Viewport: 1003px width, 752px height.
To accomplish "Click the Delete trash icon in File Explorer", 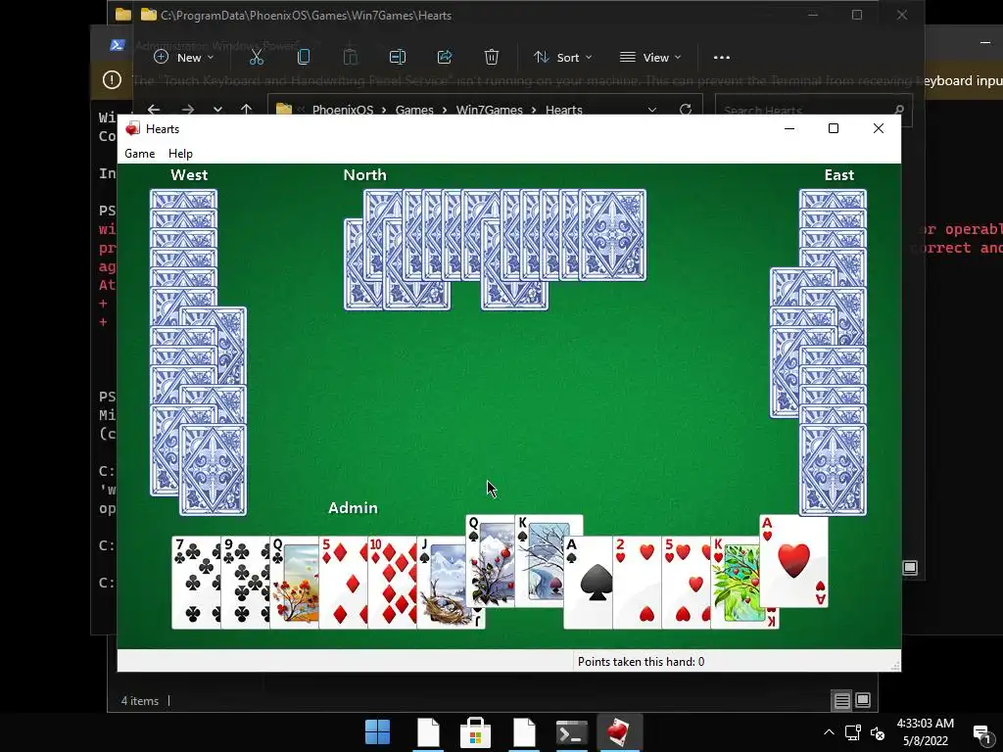I will point(492,58).
